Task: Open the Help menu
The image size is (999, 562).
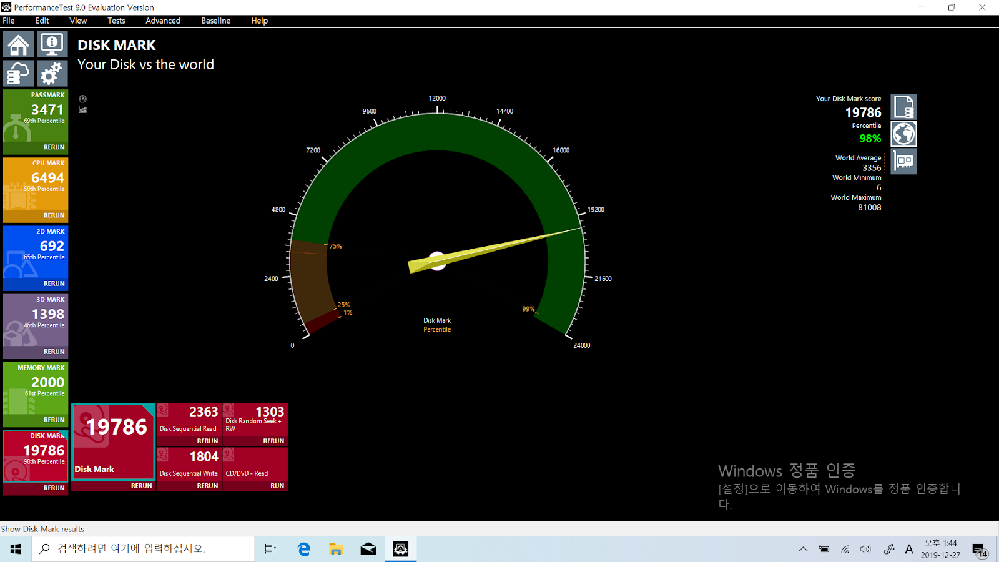Action: click(x=260, y=21)
